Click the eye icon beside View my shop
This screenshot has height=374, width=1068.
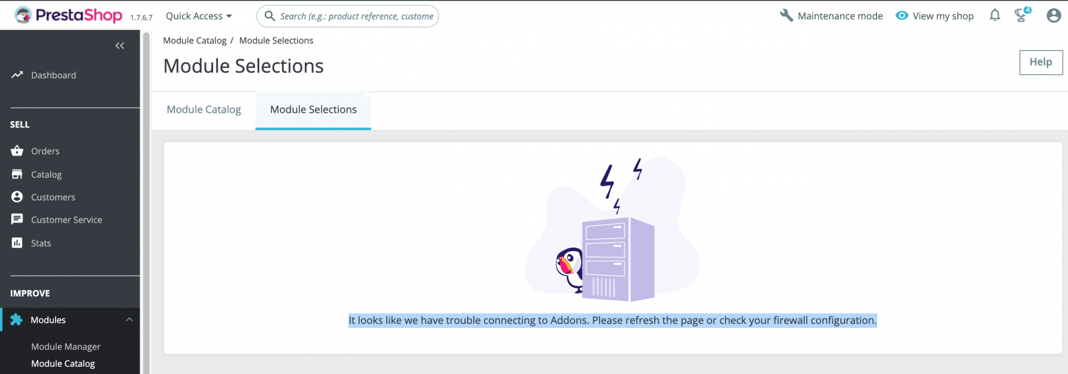(902, 16)
